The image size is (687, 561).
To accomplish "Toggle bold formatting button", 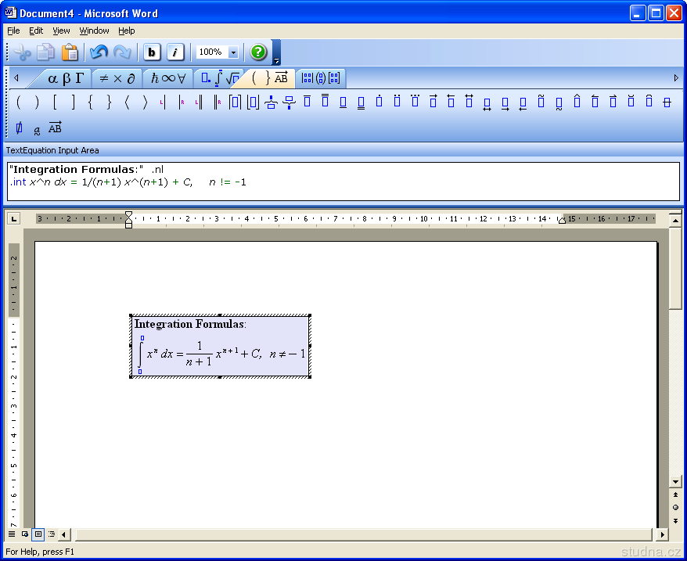I will 152,52.
